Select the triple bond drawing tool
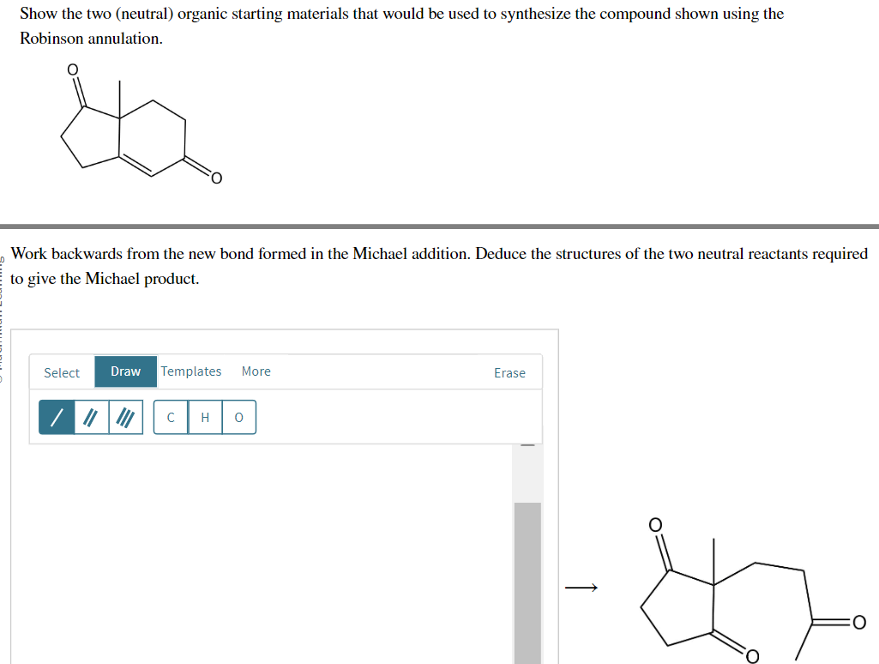 point(125,417)
